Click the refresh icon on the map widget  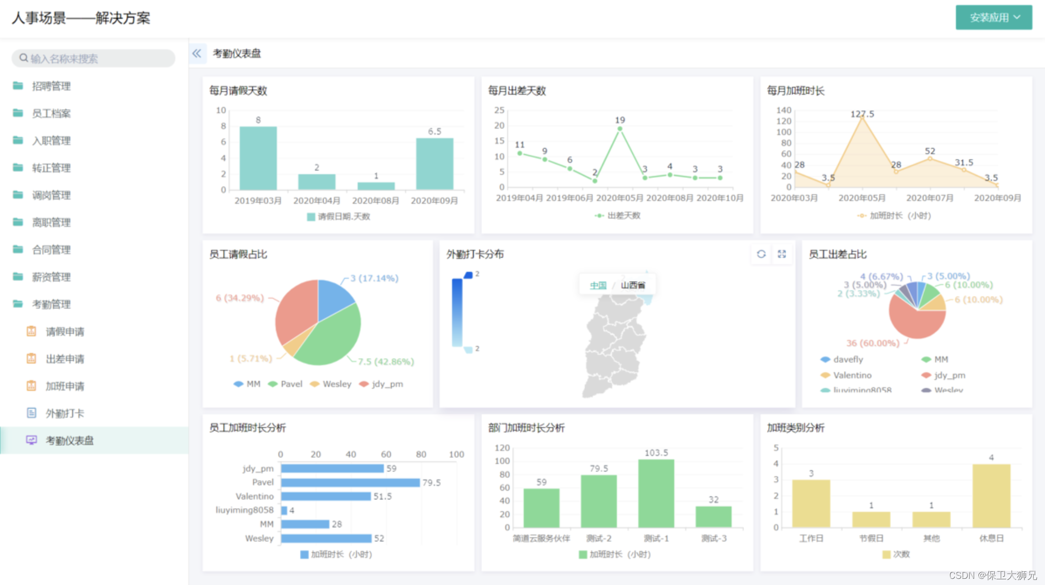(x=761, y=254)
